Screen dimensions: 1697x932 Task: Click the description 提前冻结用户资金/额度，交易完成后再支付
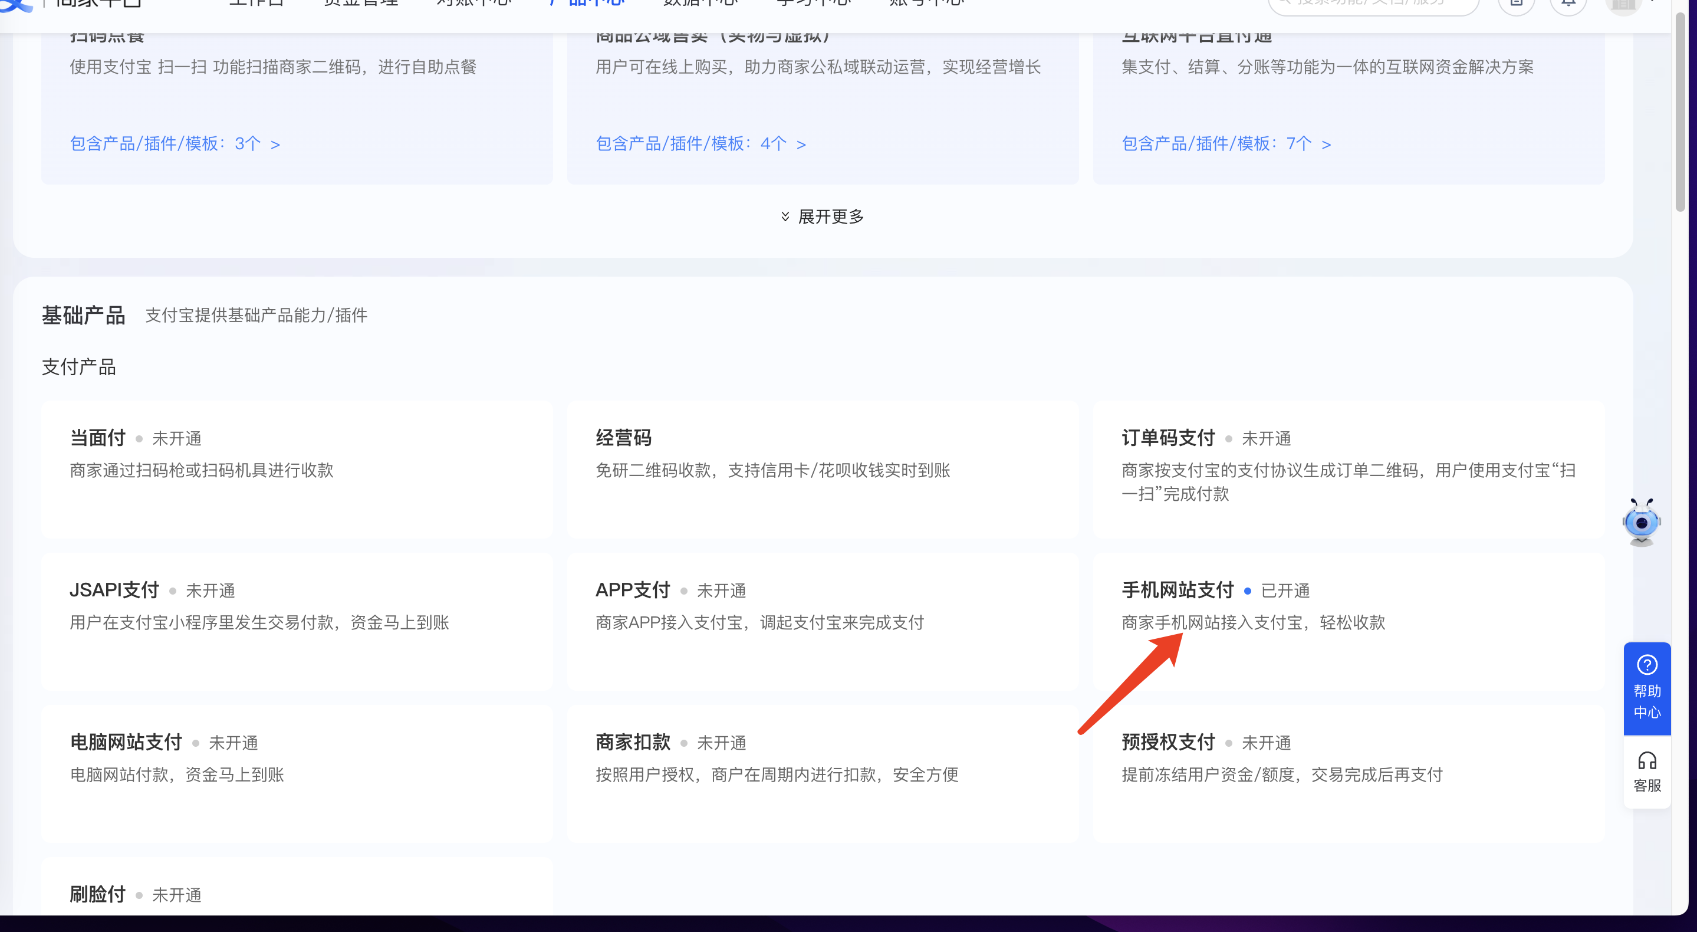(1282, 775)
